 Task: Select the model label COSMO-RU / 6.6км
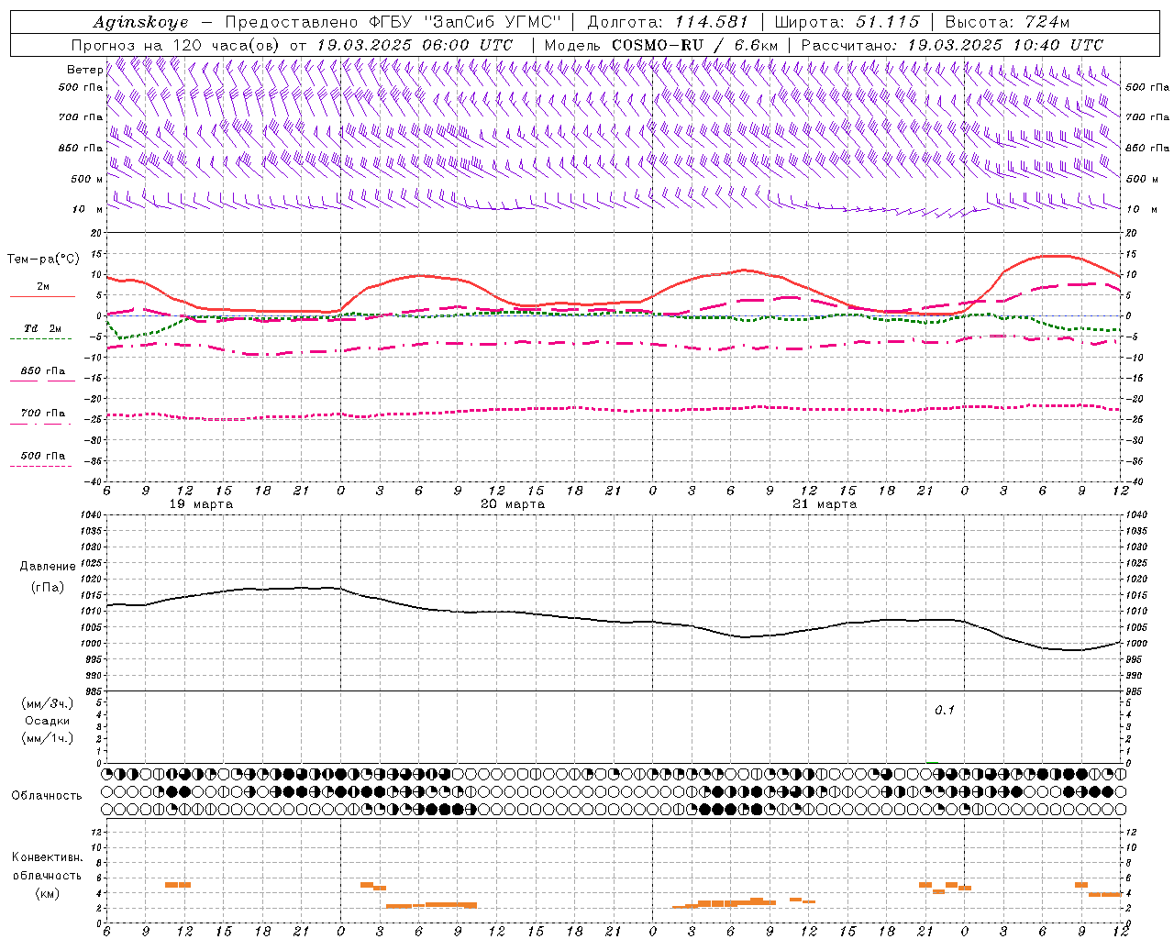[x=695, y=45]
